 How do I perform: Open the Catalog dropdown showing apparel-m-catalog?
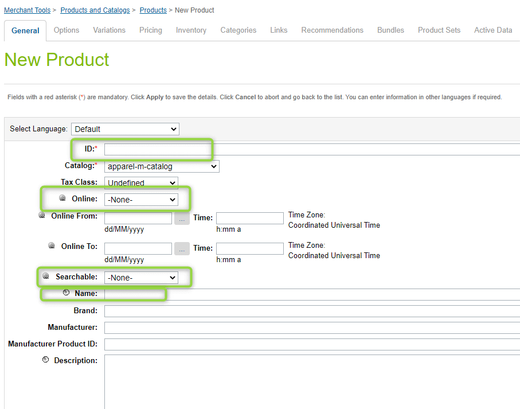(x=162, y=166)
